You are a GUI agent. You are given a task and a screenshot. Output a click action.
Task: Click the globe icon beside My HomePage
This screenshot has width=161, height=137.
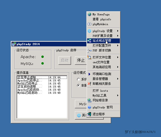tap(89, 14)
